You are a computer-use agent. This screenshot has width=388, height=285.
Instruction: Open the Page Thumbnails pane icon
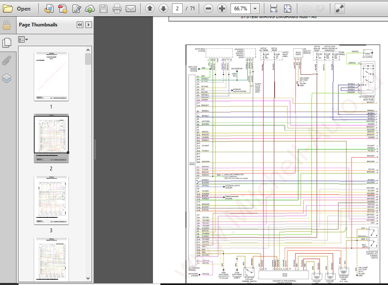[7, 42]
